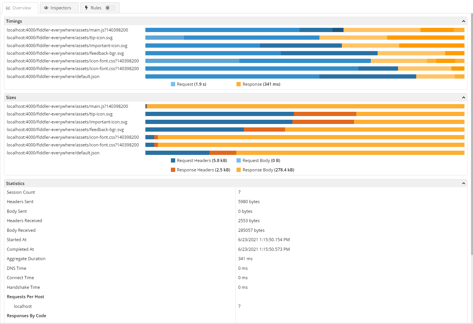Click the vertical scrollbar on the right

(x=472, y=134)
